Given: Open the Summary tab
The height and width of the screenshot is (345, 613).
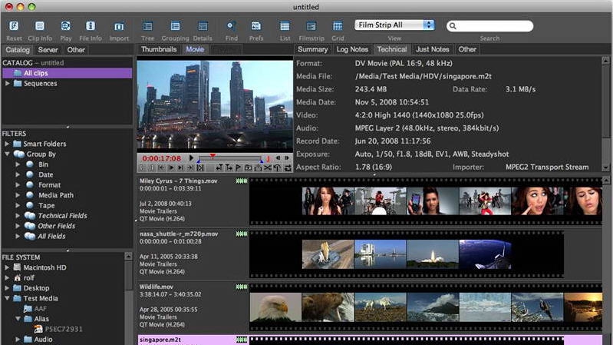Looking at the screenshot, I should coord(312,49).
